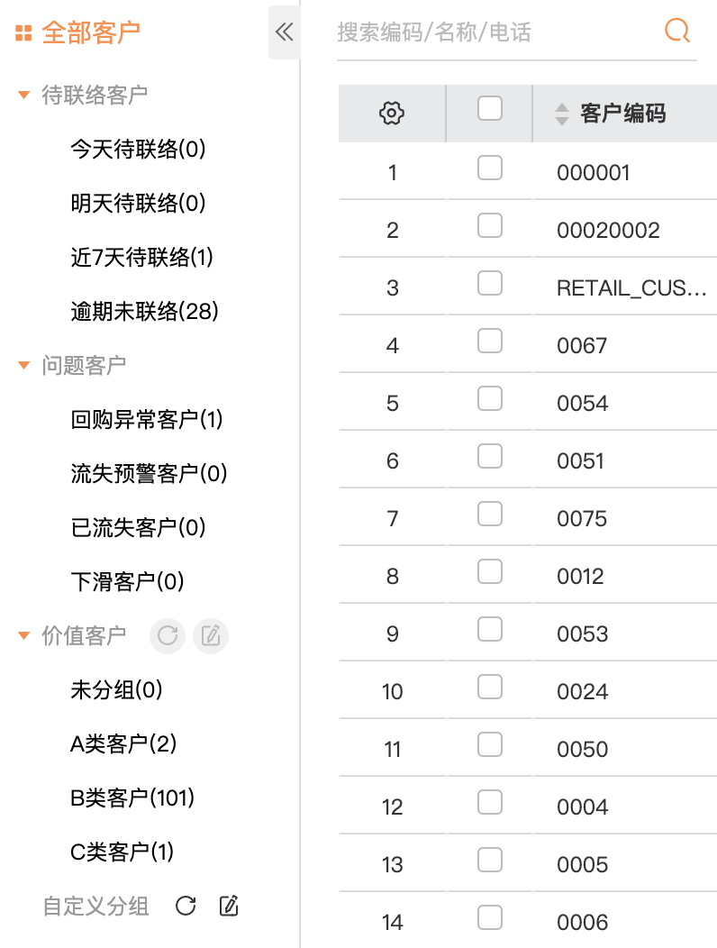717x948 pixels.
Task: Open 逾期未联络(28) customer list
Action: click(145, 312)
